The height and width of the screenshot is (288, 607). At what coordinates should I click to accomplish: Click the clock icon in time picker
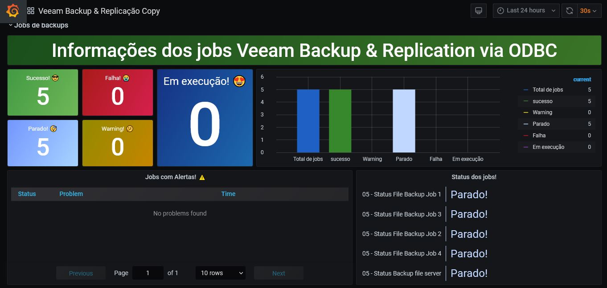(500, 11)
